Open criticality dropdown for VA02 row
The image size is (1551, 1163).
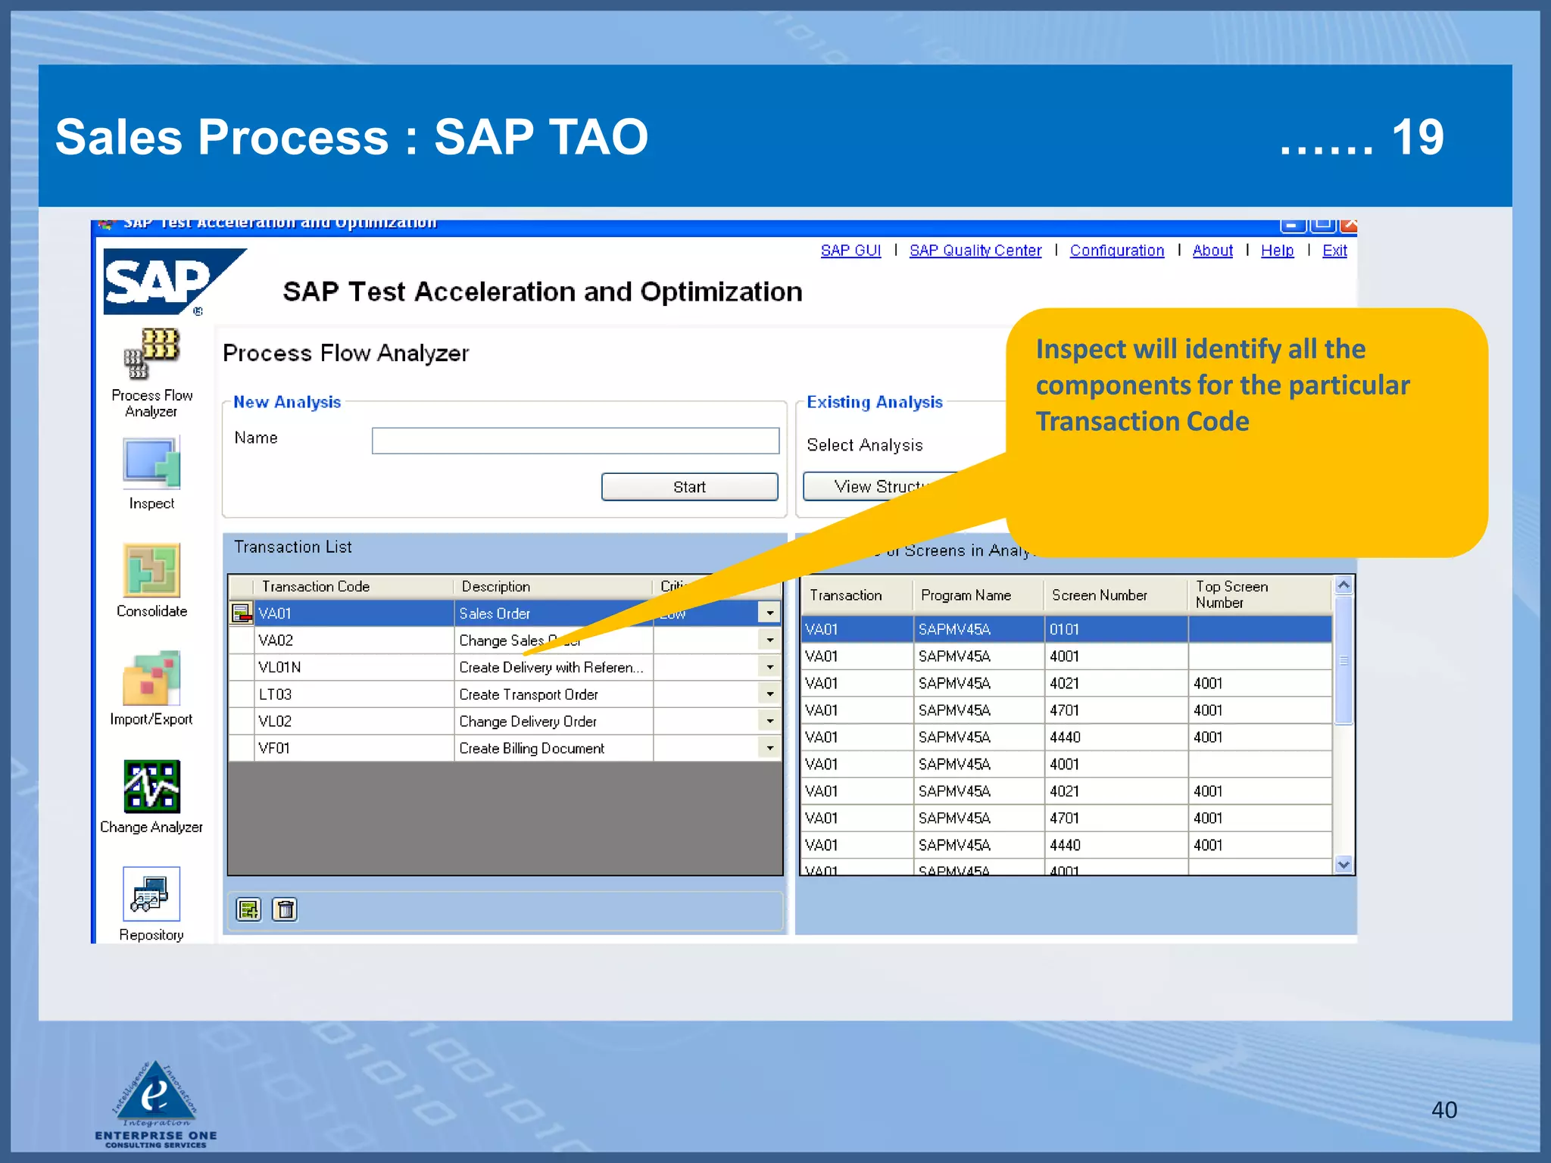(769, 641)
